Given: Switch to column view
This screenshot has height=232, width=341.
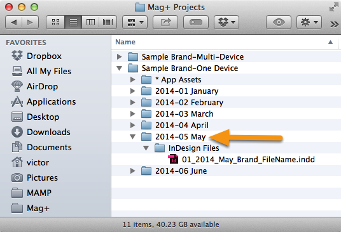Looking at the screenshot, I should (90, 22).
